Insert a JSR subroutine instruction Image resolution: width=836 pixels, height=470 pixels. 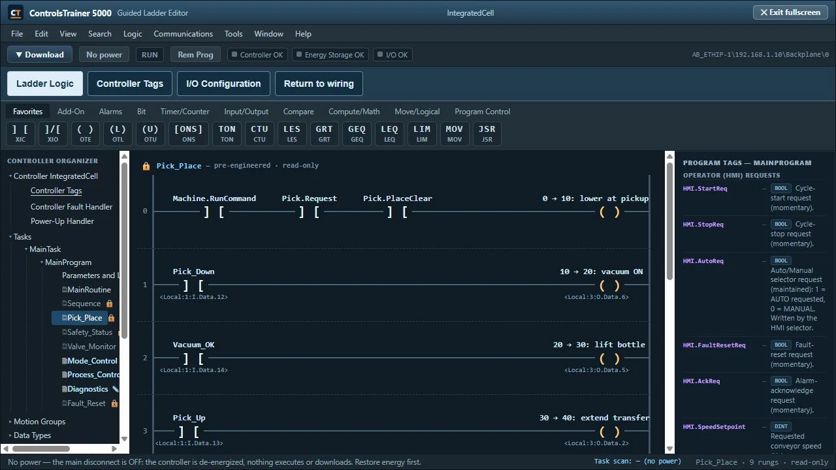(487, 133)
